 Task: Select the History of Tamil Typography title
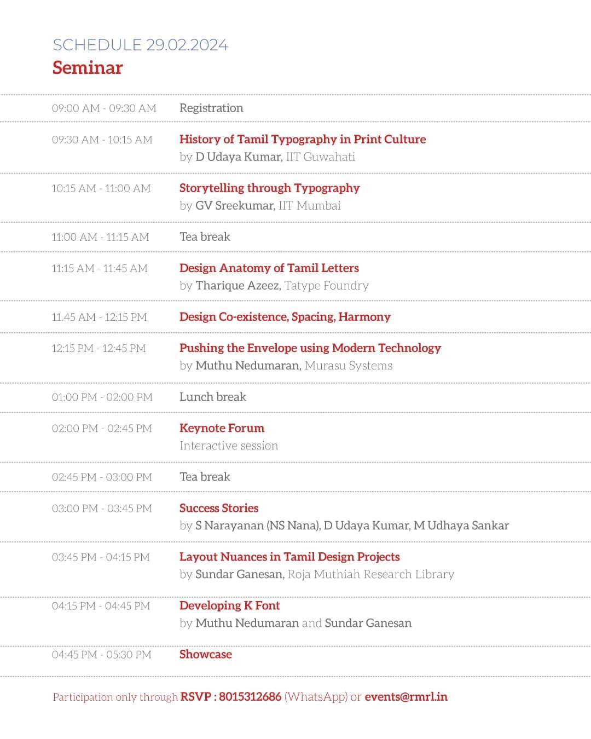[303, 139]
